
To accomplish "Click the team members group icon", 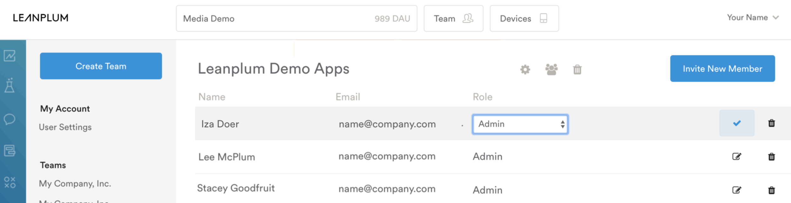I will point(551,69).
